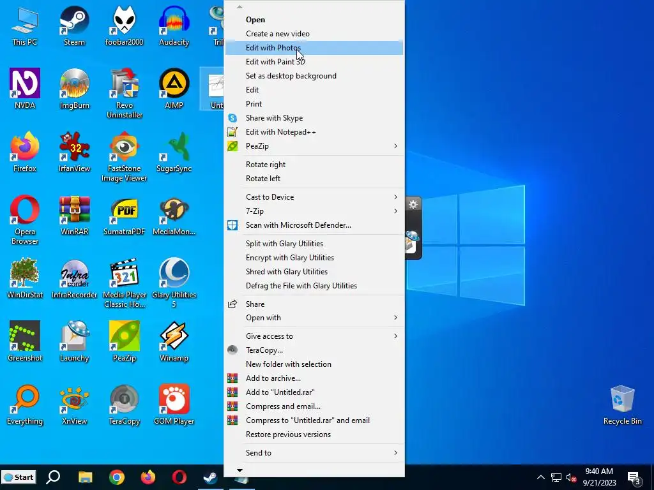Choose Edit with Notepad++
The width and height of the screenshot is (654, 490).
tap(314, 131)
